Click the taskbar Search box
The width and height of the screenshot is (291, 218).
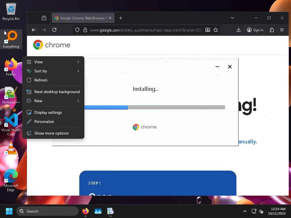[47, 211]
